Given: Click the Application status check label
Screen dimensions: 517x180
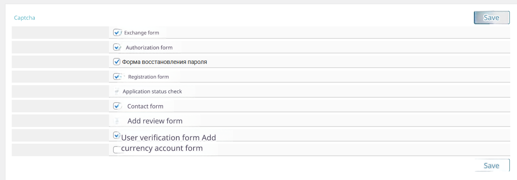Looking at the screenshot, I should click(152, 91).
